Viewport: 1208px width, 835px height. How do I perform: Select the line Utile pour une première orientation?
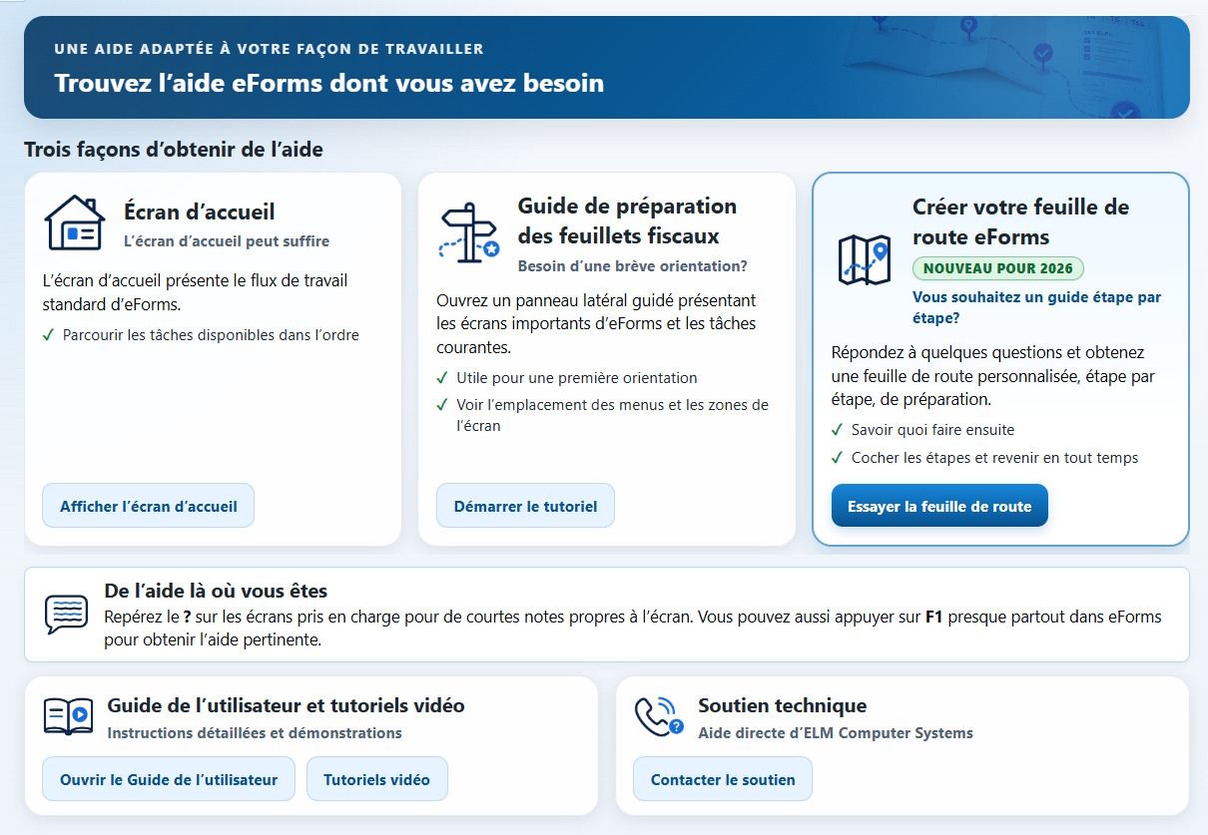[x=577, y=378]
